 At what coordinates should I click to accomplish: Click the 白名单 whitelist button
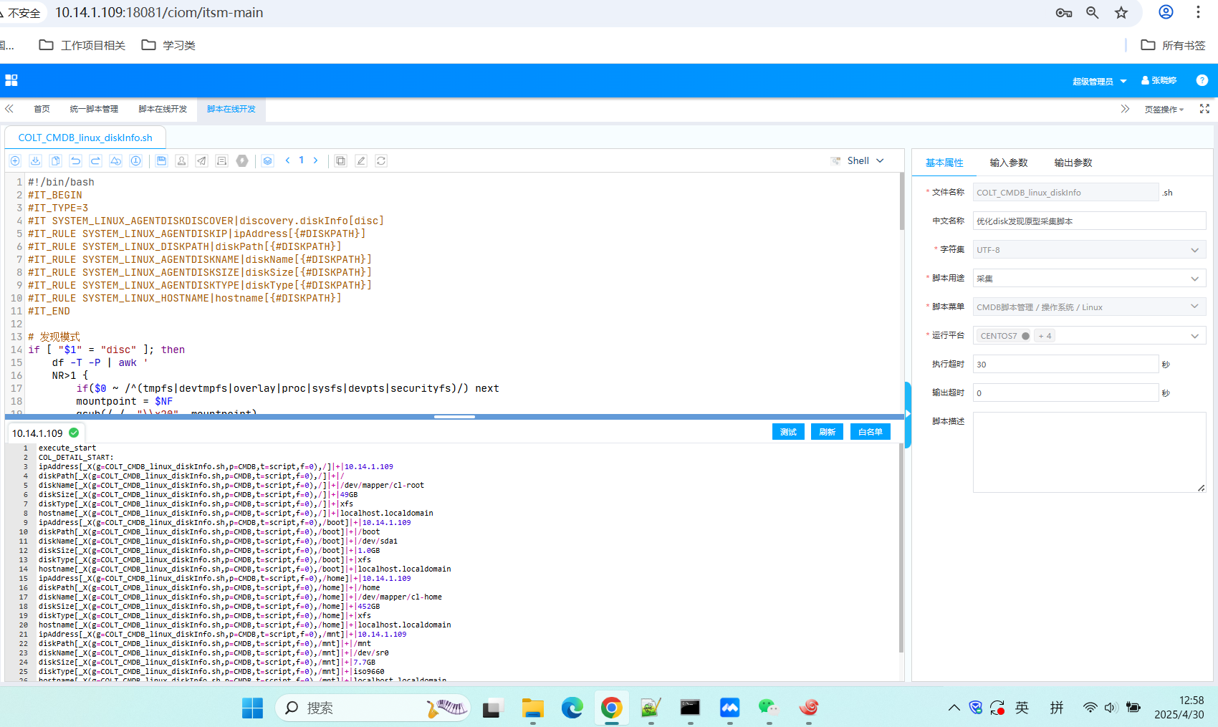[x=870, y=432]
